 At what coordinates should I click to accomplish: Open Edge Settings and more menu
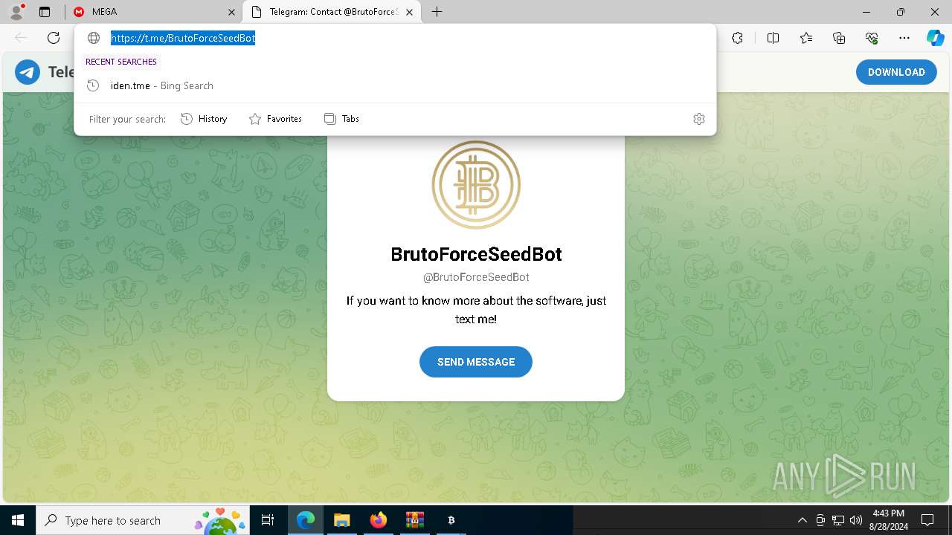904,38
